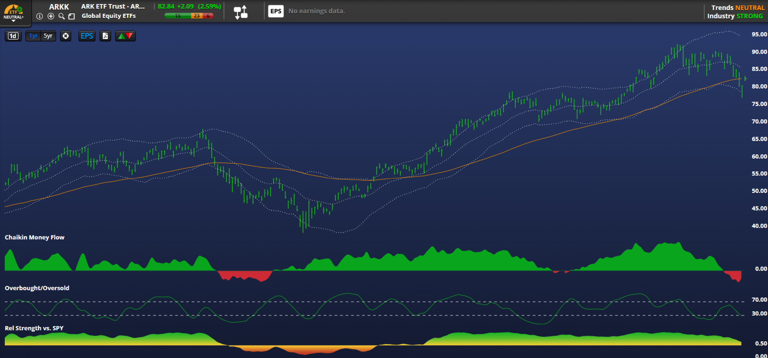Open the magnifier search icon

(x=61, y=16)
